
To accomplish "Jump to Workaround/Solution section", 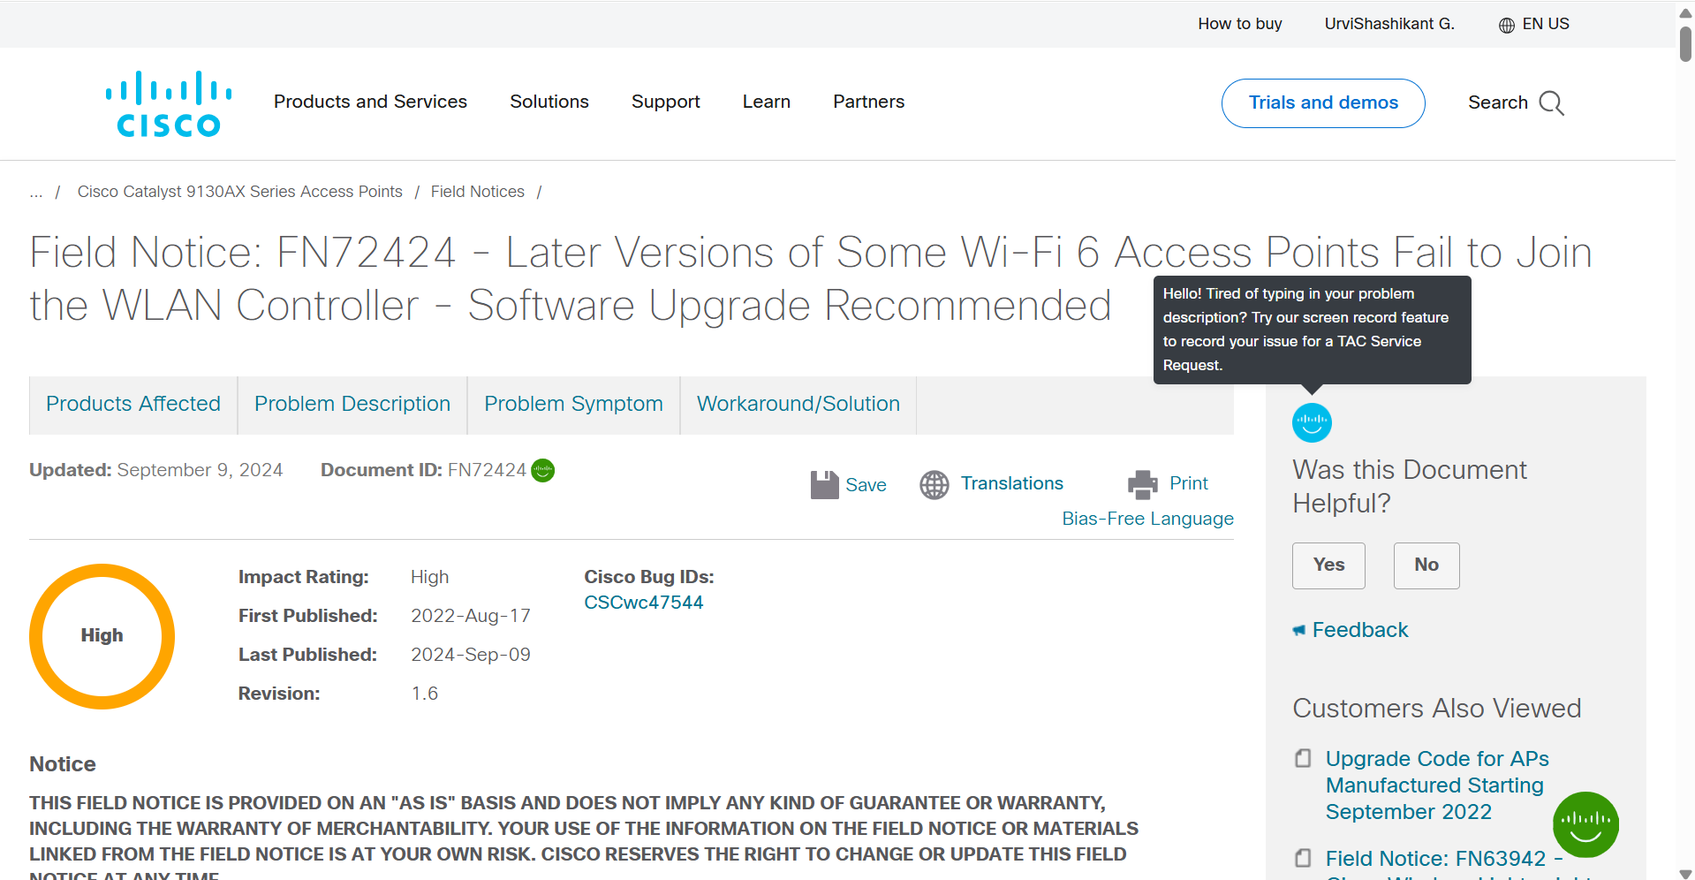I will (798, 405).
